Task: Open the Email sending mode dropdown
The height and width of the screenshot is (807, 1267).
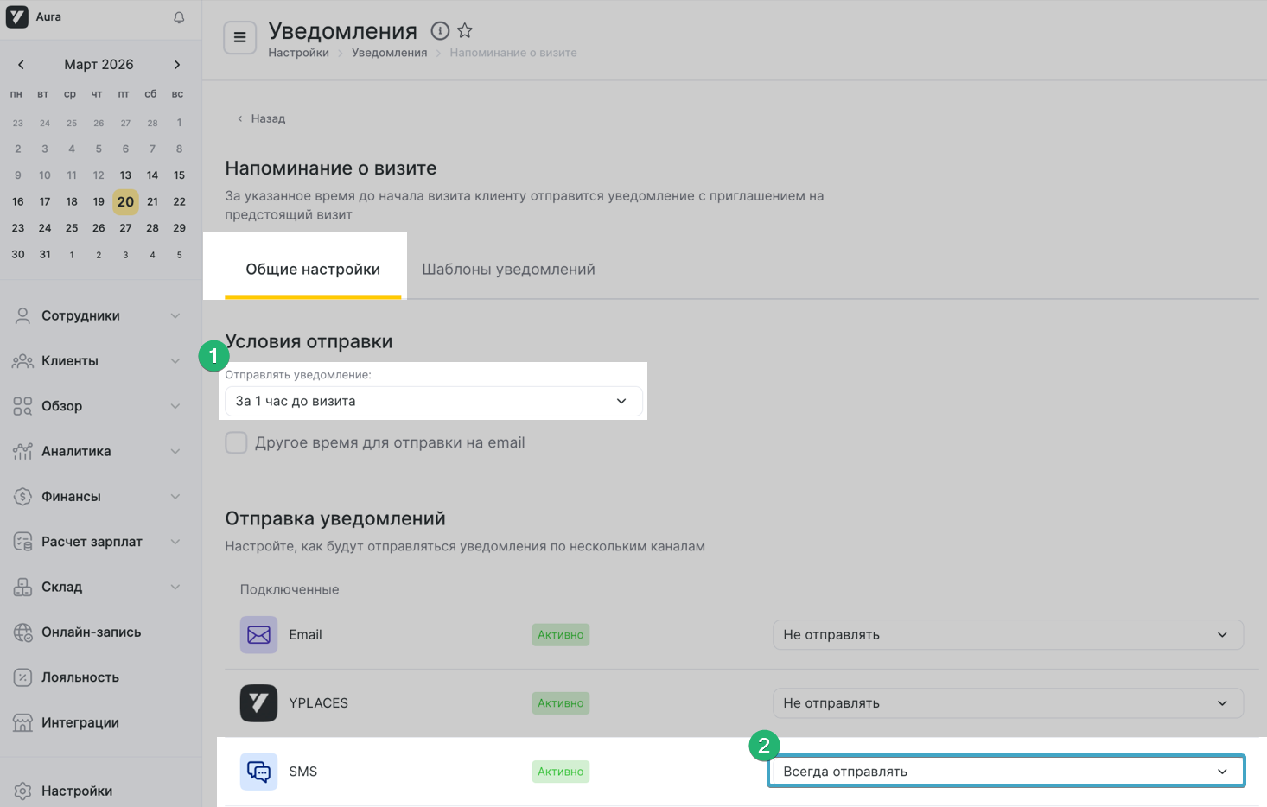Action: click(1007, 635)
